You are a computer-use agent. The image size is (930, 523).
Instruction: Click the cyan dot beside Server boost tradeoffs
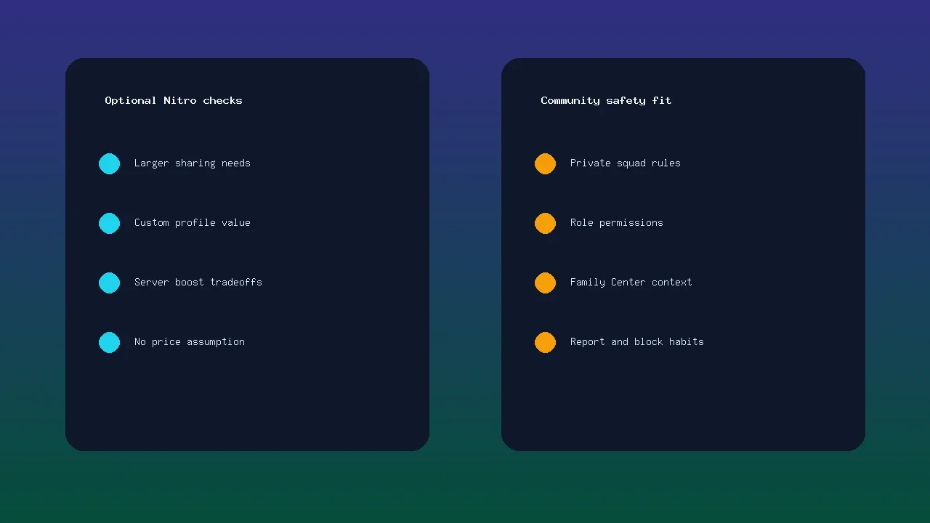coord(109,283)
